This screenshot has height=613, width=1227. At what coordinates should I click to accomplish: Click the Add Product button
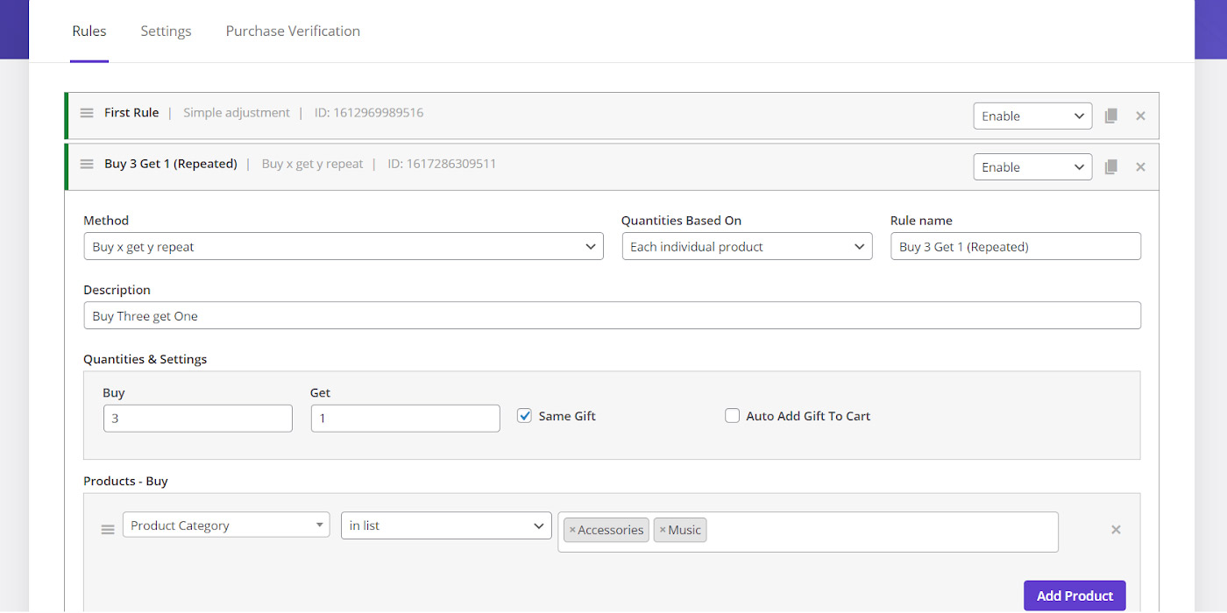pyautogui.click(x=1075, y=595)
